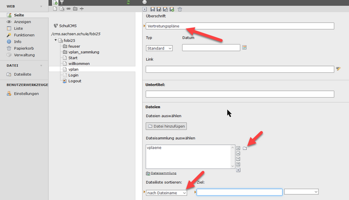349x200 pixels.
Task: Click the page tree filter funnel icon
Action: pyautogui.click(x=62, y=2)
